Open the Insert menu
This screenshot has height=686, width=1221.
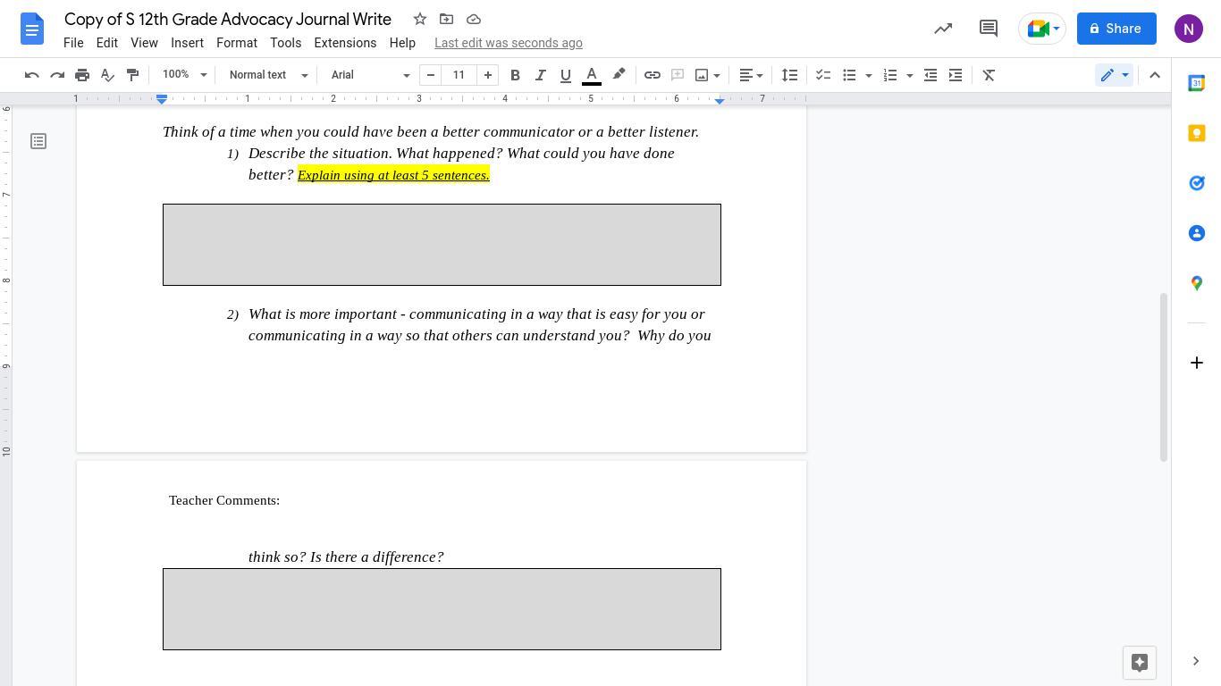(187, 43)
